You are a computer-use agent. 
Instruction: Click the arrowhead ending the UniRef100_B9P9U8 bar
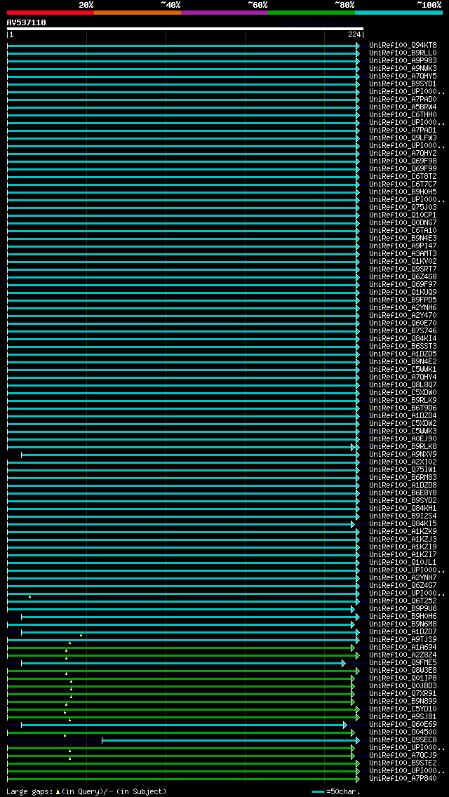click(353, 609)
